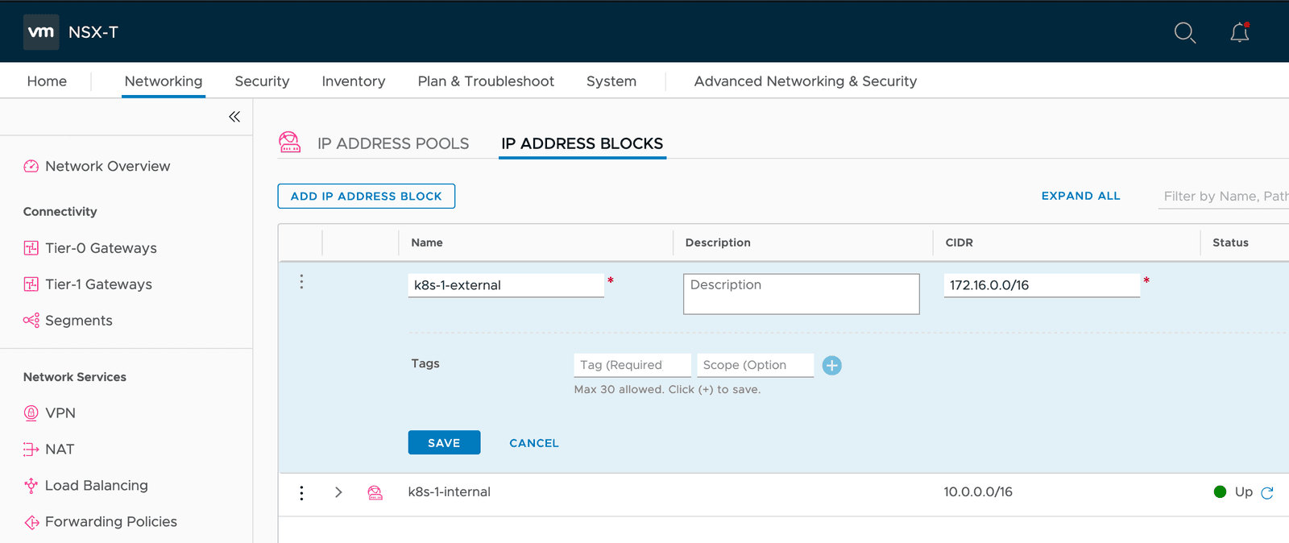The width and height of the screenshot is (1289, 543).
Task: Click the 10.0.0.0/16 CIDR cell
Action: 978,492
